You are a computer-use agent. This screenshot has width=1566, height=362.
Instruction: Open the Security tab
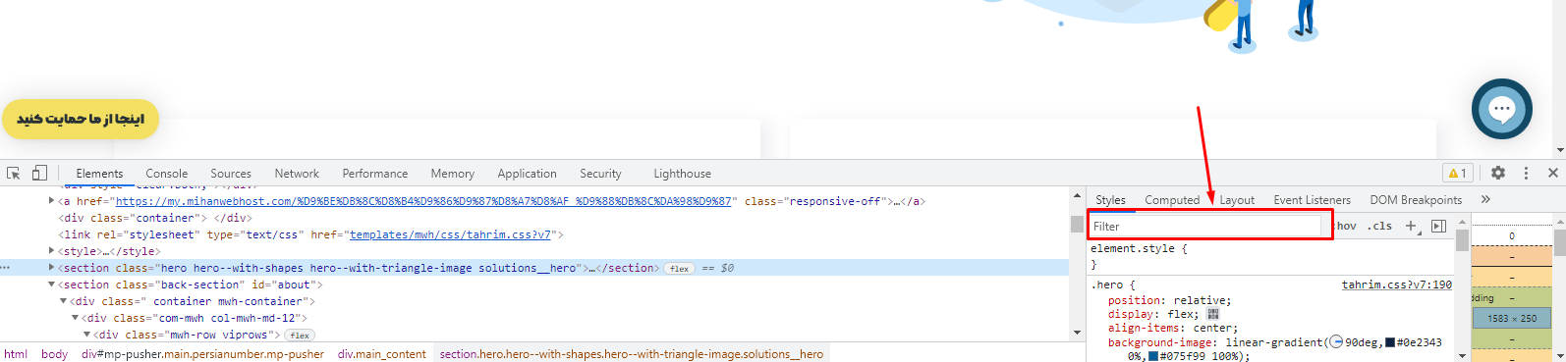600,174
